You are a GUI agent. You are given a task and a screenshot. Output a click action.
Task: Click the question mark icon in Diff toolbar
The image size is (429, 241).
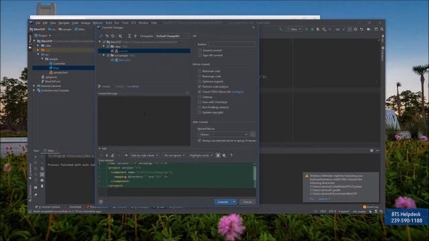tap(231, 155)
